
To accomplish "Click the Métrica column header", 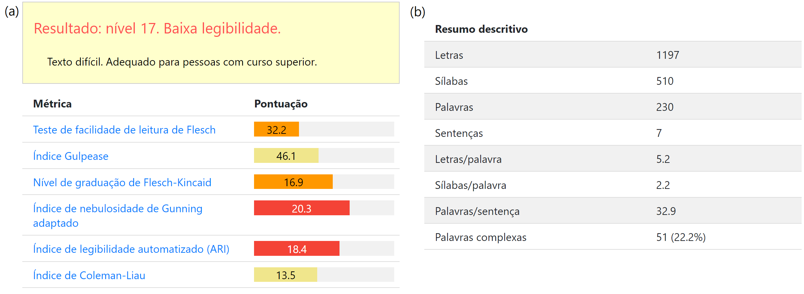I will point(52,104).
